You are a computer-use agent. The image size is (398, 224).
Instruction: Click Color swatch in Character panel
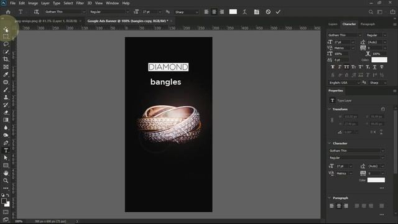379,60
